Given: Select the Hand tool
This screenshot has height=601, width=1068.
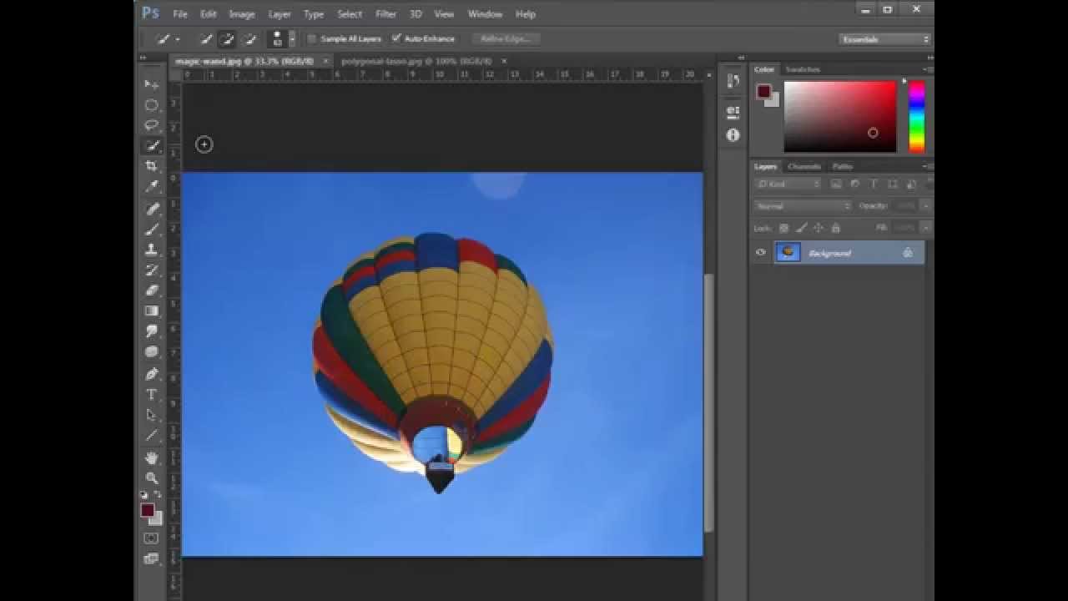Looking at the screenshot, I should tap(151, 457).
